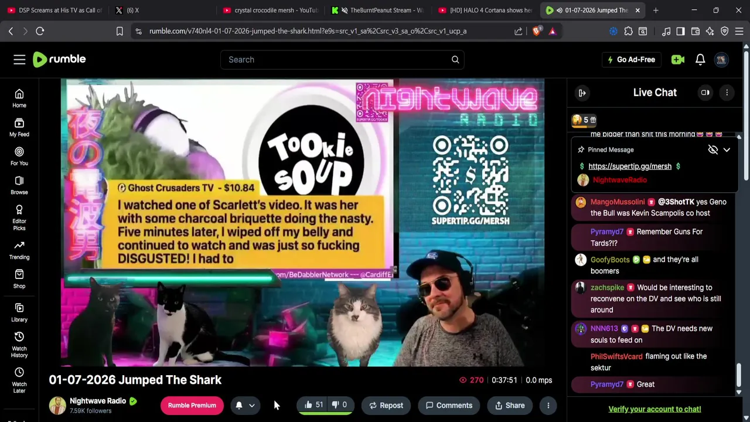Viewport: 750px width, 422px height.
Task: Go to Home in the sidebar
Action: (x=19, y=98)
